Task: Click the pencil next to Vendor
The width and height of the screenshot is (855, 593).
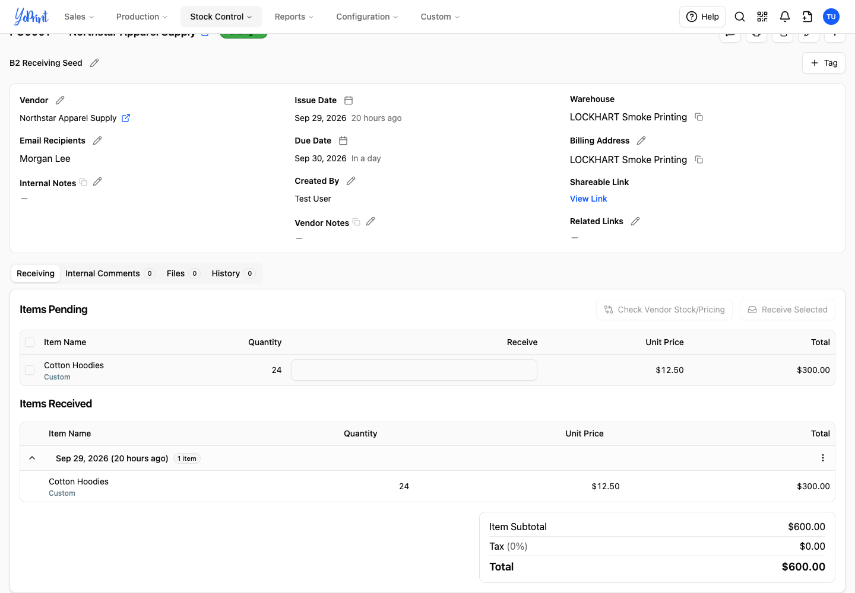Action: (60, 100)
